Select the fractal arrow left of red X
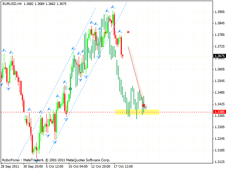226x169 pixels. pos(120,31)
